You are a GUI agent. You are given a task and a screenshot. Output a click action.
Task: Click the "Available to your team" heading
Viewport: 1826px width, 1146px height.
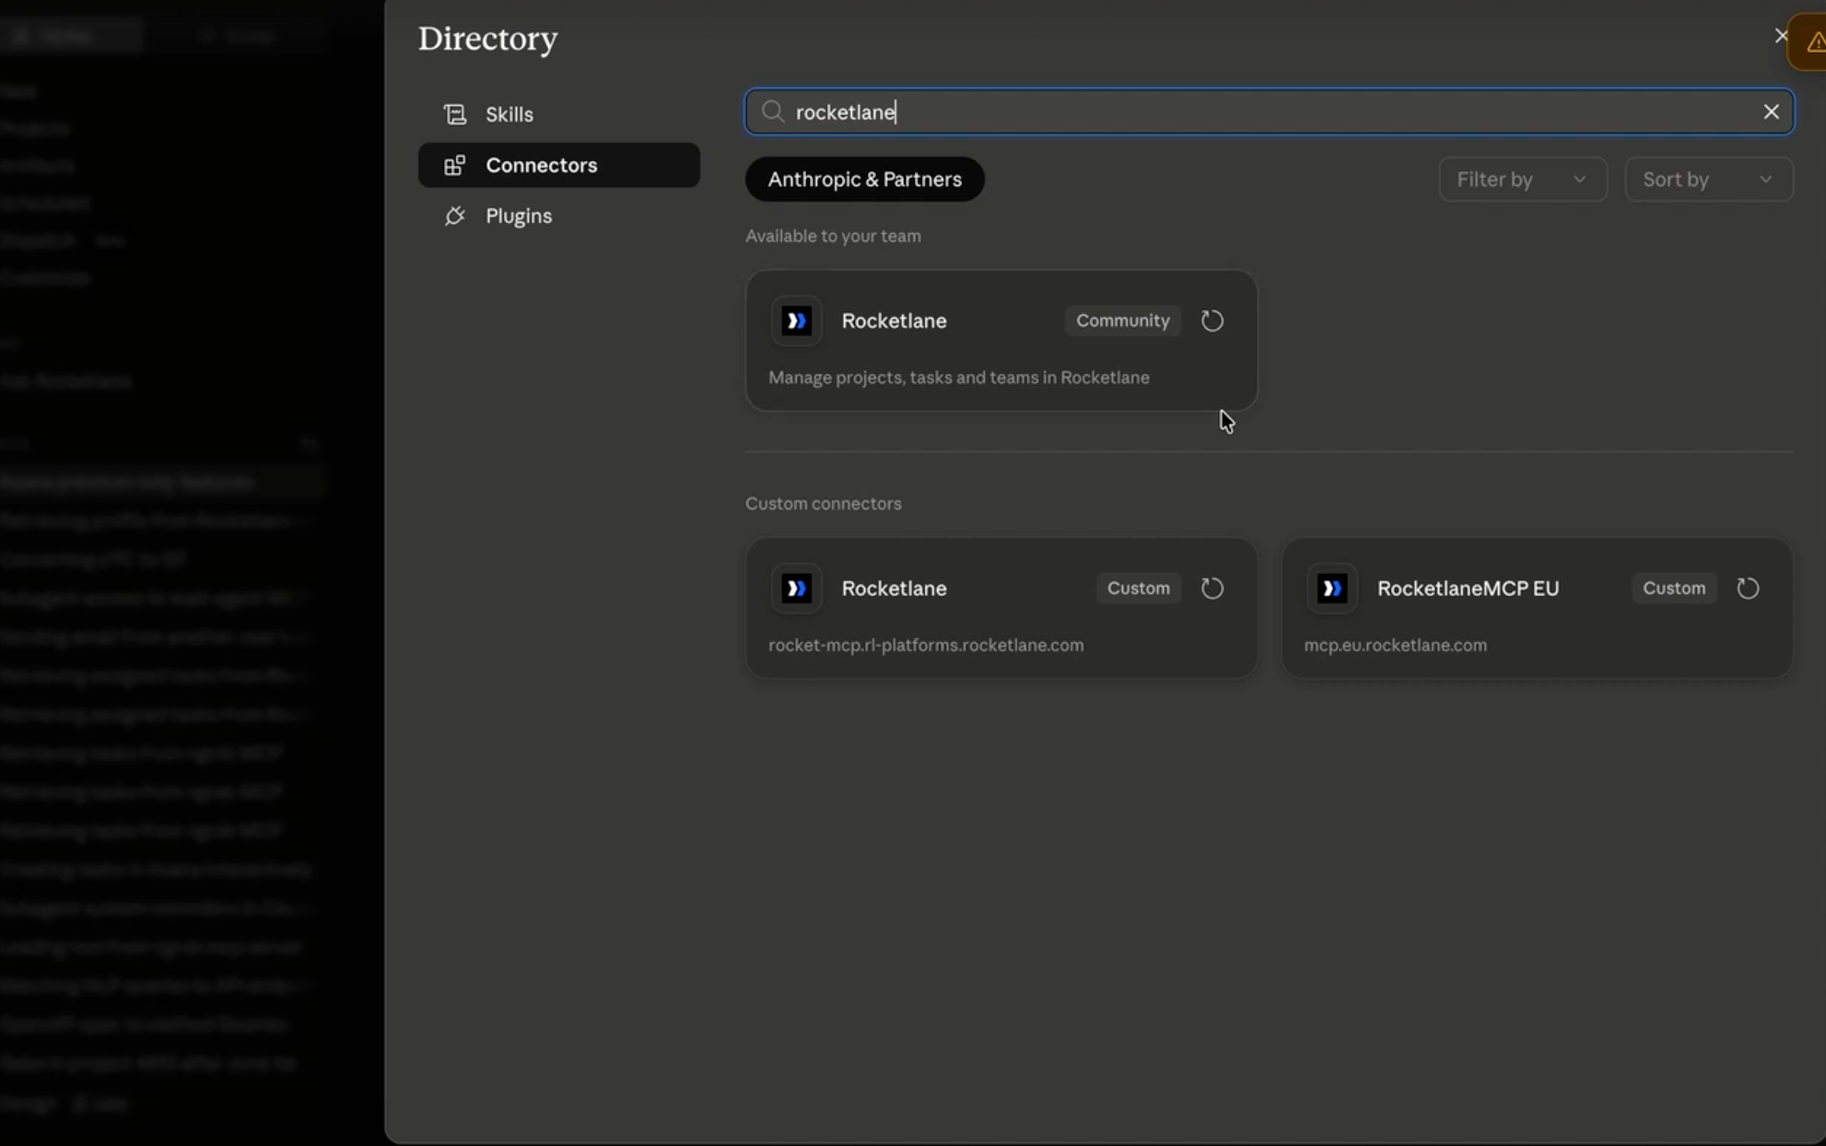tap(833, 236)
